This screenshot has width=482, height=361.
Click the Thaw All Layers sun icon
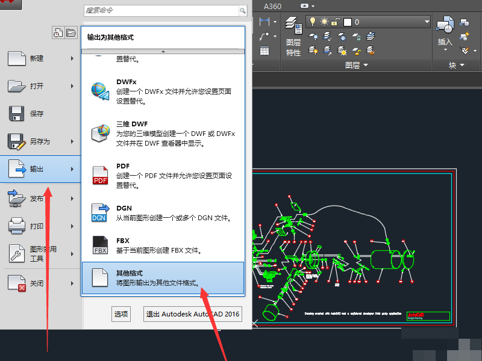pos(342,51)
